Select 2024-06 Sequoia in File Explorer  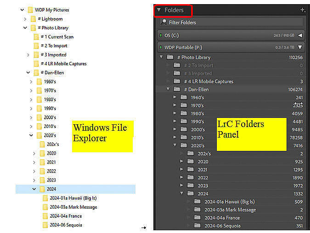click(x=66, y=225)
